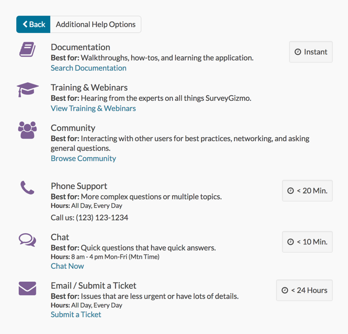Click the Chat speech bubbles icon
Viewport: 348px width, 334px height.
coord(28,239)
